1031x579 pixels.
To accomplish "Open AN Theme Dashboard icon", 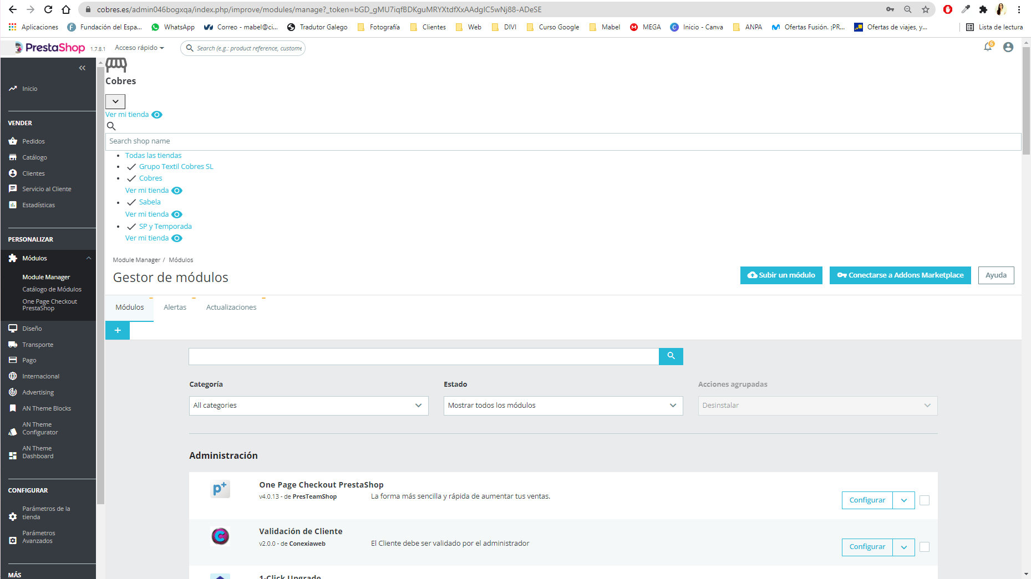I will tap(13, 455).
